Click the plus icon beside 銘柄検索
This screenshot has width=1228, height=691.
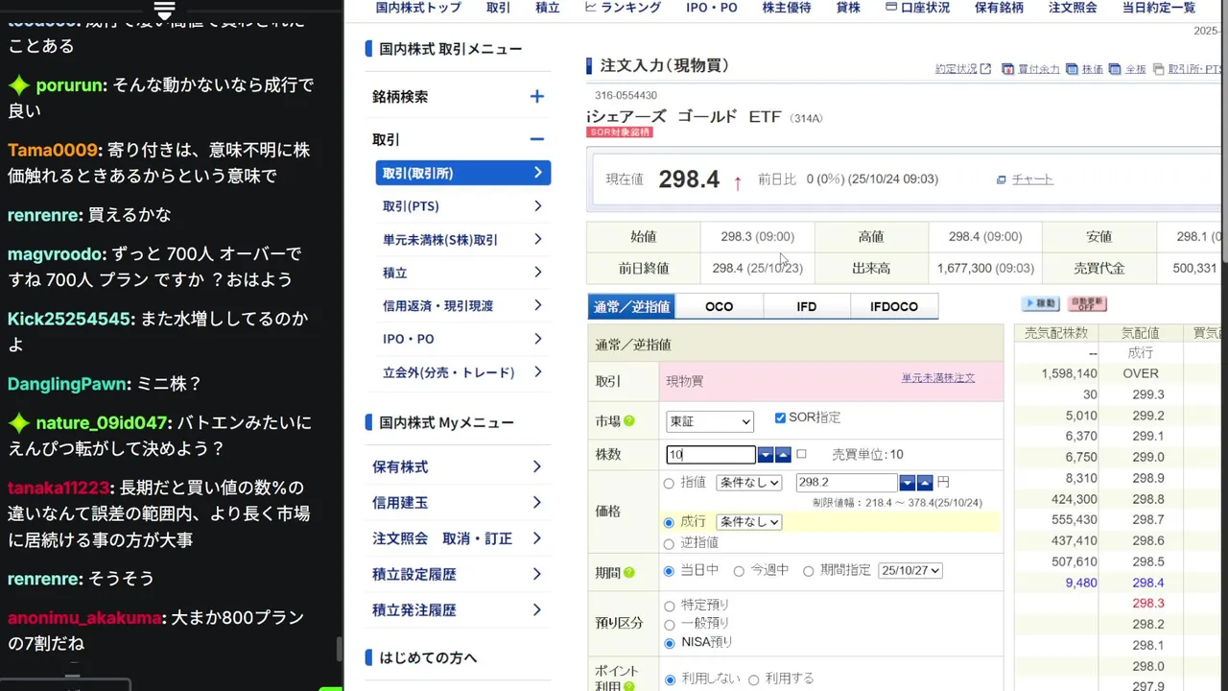coord(536,96)
